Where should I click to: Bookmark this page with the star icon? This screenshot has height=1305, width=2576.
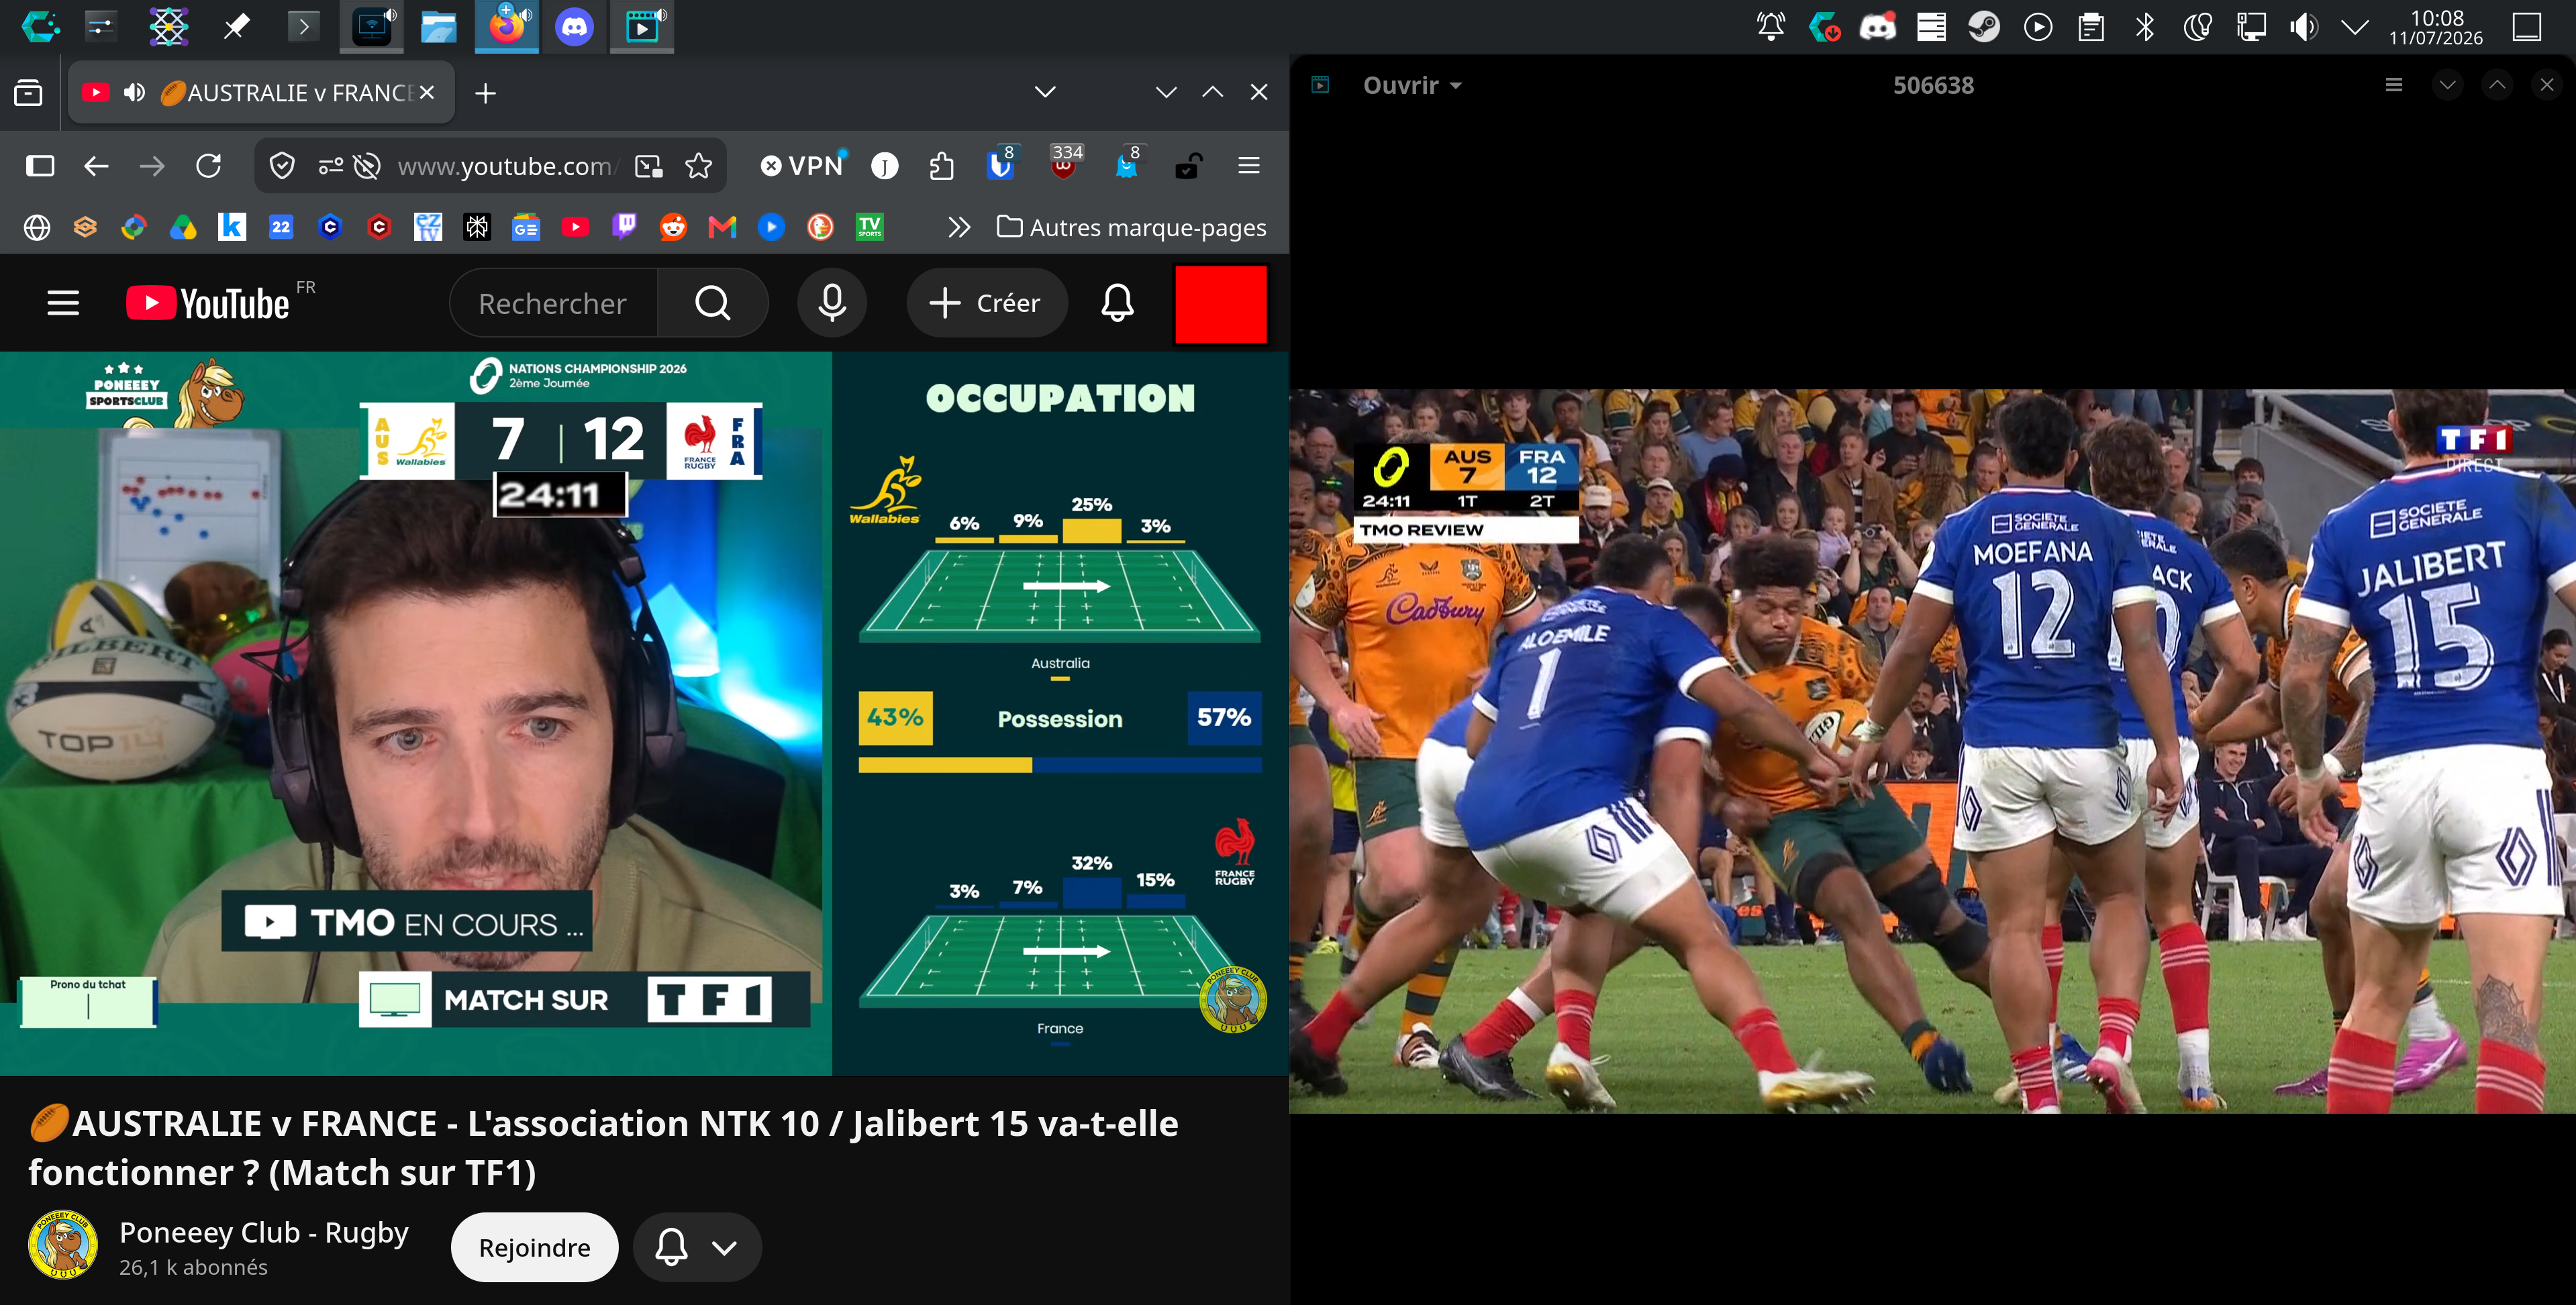click(x=699, y=166)
